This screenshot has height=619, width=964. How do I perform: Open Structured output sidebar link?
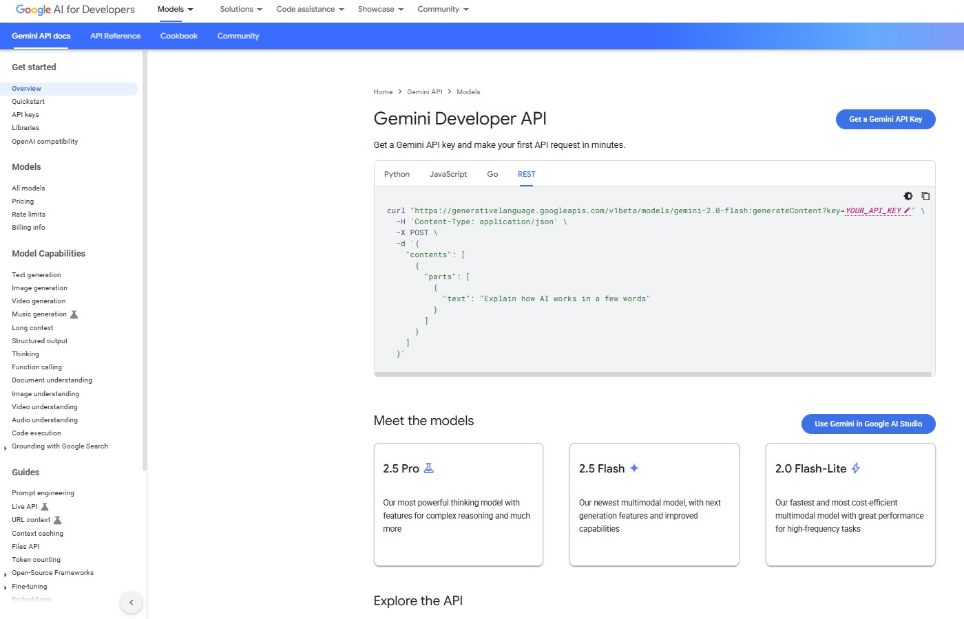pyautogui.click(x=40, y=341)
